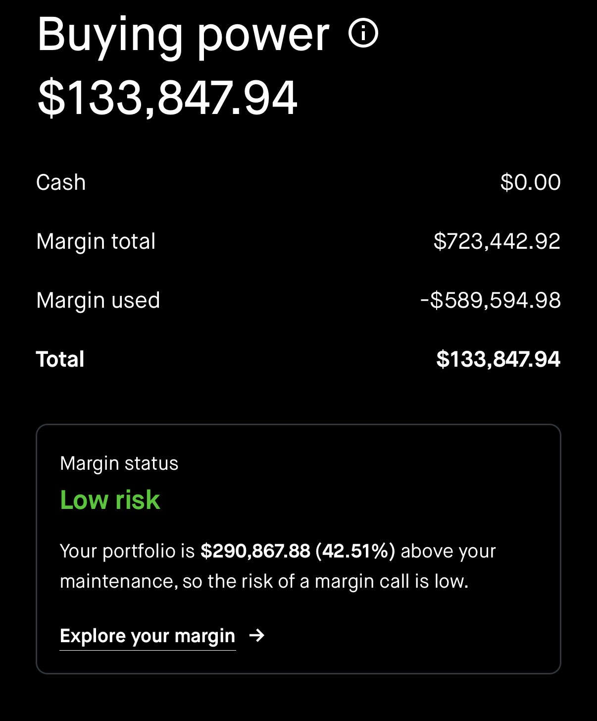This screenshot has height=721, width=597.
Task: Select the Cash row label
Action: pos(61,182)
